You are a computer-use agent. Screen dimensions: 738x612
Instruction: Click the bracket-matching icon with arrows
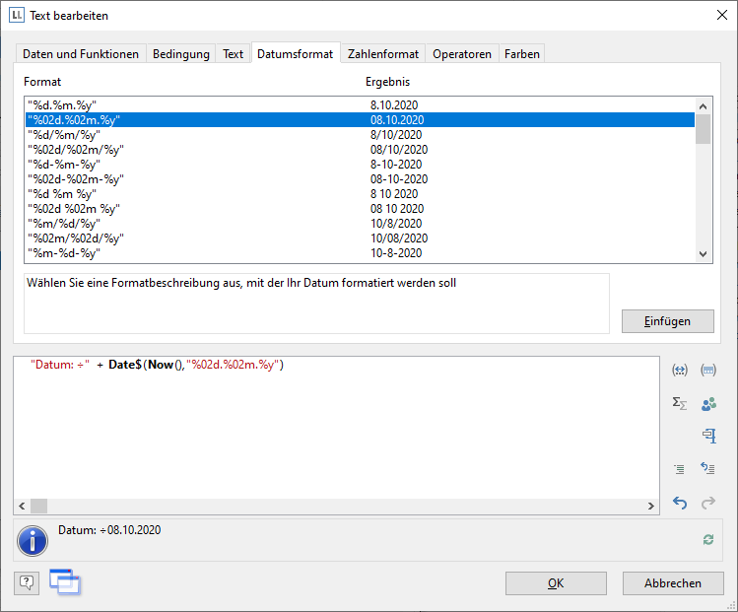[679, 371]
